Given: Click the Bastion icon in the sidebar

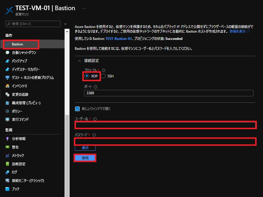Looking at the screenshot, I should (7, 44).
